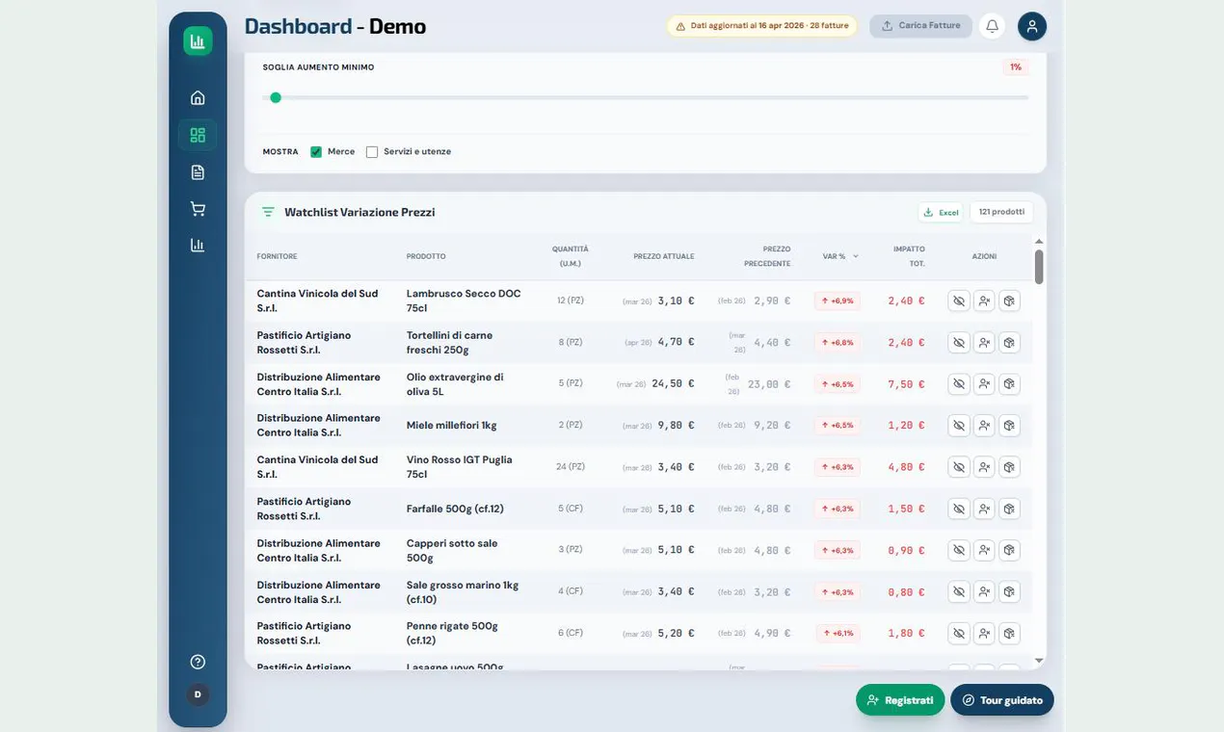Click the "7,50 €" impact value

(906, 384)
